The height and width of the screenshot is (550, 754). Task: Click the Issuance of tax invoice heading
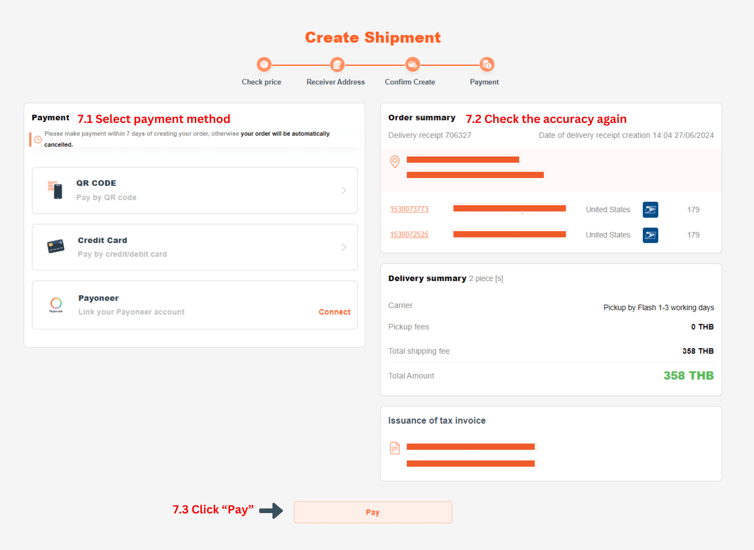click(x=437, y=421)
